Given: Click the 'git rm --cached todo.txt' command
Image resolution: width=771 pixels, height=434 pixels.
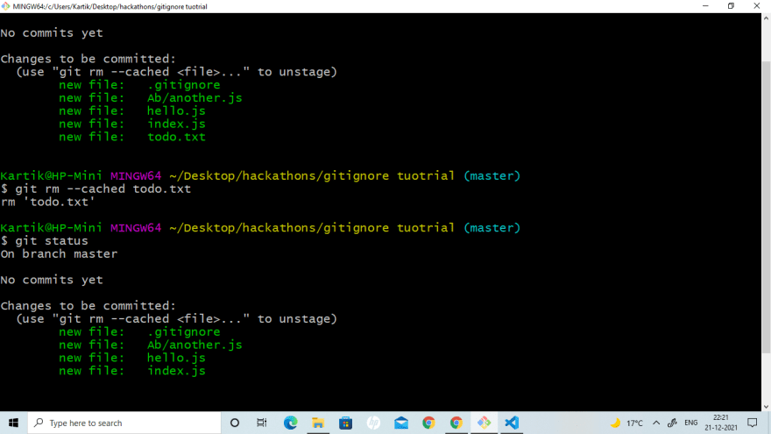Looking at the screenshot, I should (103, 189).
